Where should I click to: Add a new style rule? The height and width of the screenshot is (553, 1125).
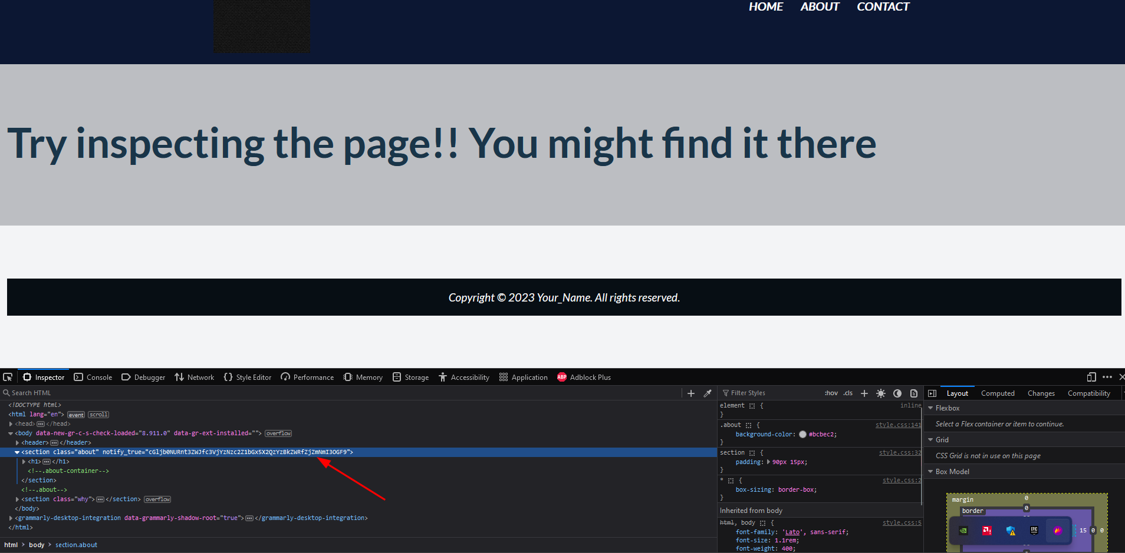click(x=864, y=393)
